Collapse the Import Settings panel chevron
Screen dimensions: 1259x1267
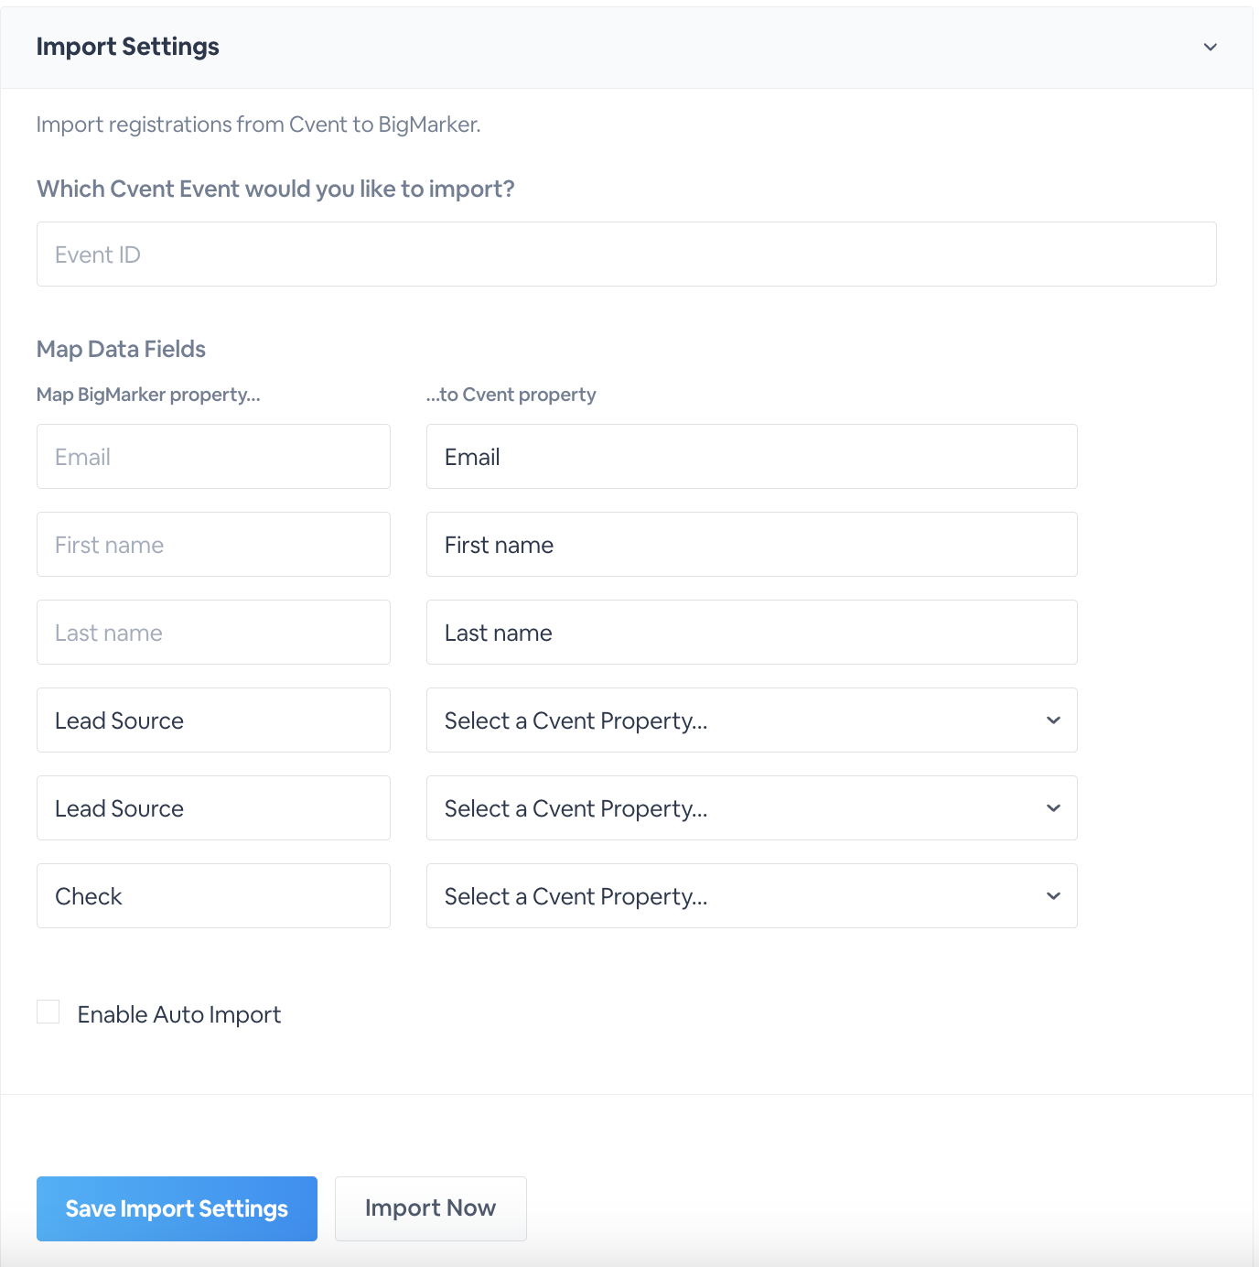click(1210, 47)
